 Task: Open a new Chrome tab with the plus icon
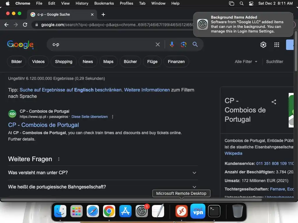pos(103,15)
